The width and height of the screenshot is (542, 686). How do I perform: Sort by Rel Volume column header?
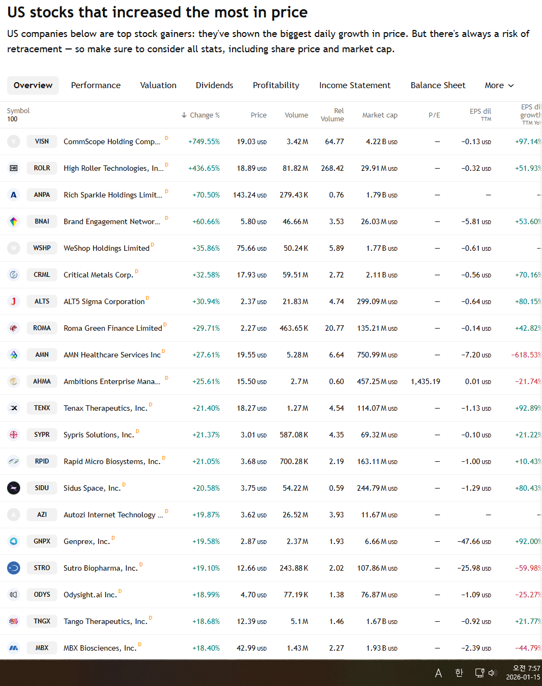pyautogui.click(x=332, y=115)
